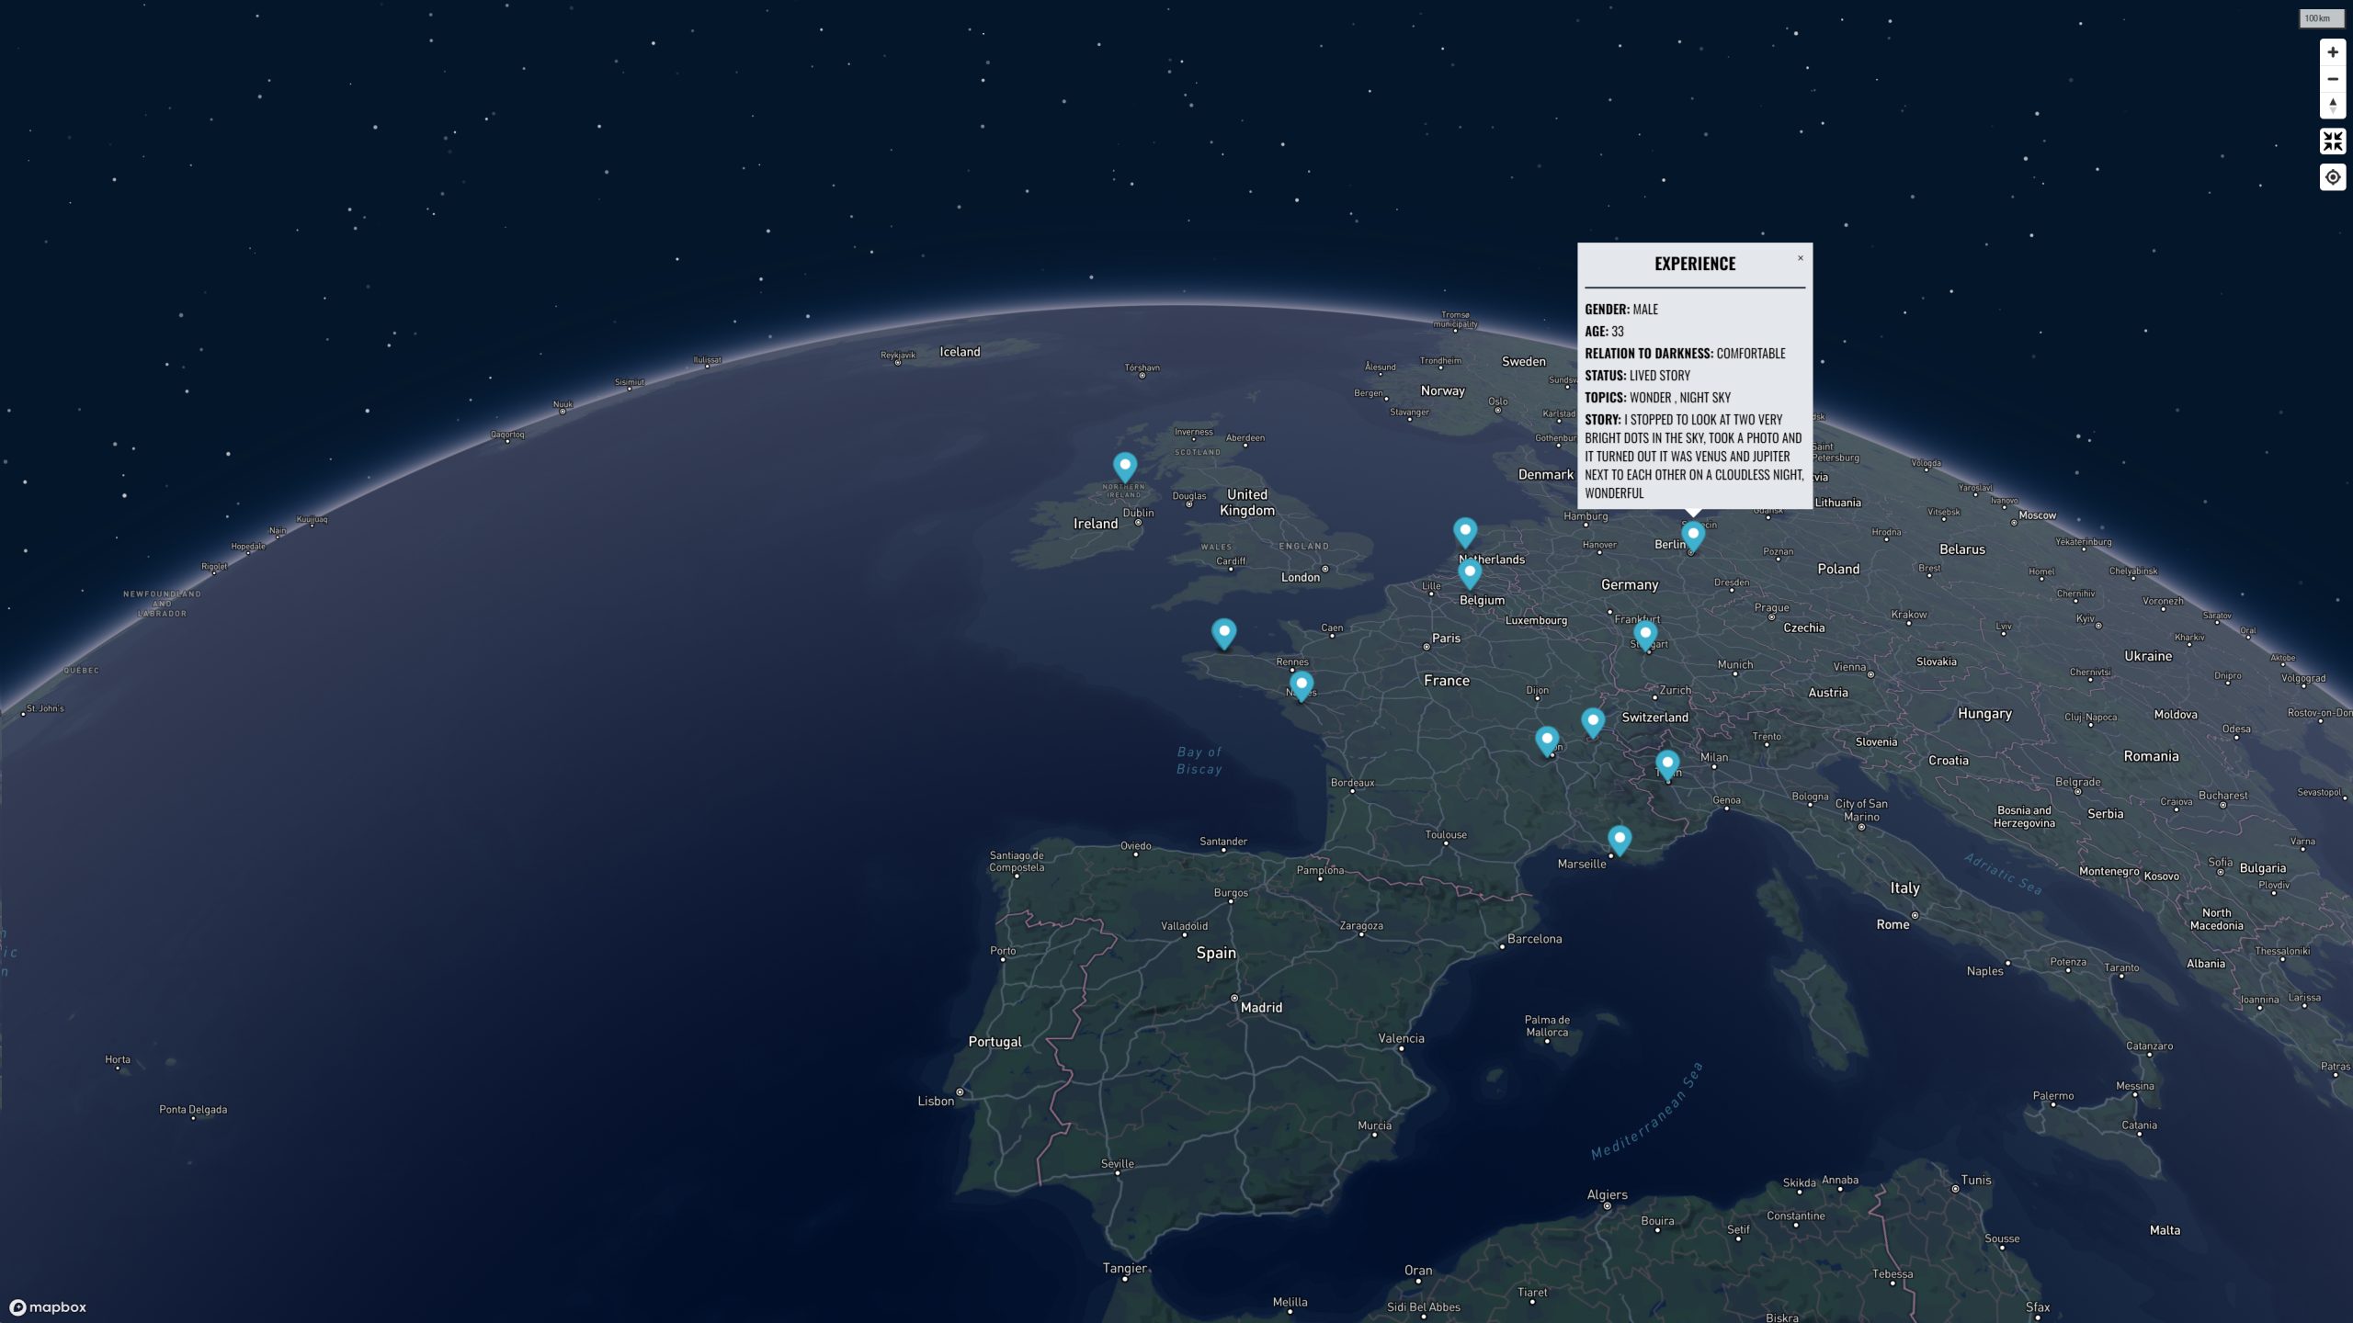Open the Mapbox logo link
This screenshot has width=2353, height=1323.
pyautogui.click(x=48, y=1306)
